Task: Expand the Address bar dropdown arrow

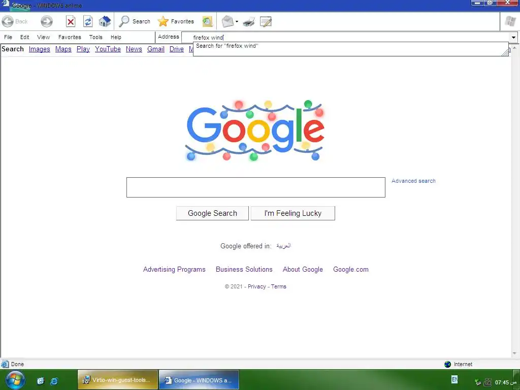Action: click(514, 38)
